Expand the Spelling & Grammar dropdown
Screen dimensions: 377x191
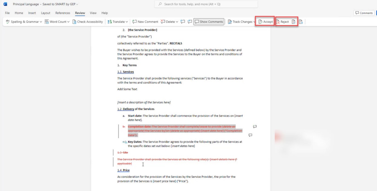tap(41, 22)
